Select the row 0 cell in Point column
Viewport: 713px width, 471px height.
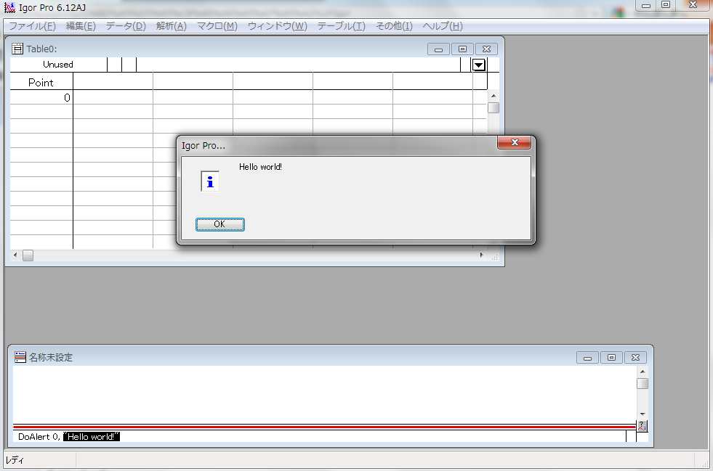tap(41, 97)
